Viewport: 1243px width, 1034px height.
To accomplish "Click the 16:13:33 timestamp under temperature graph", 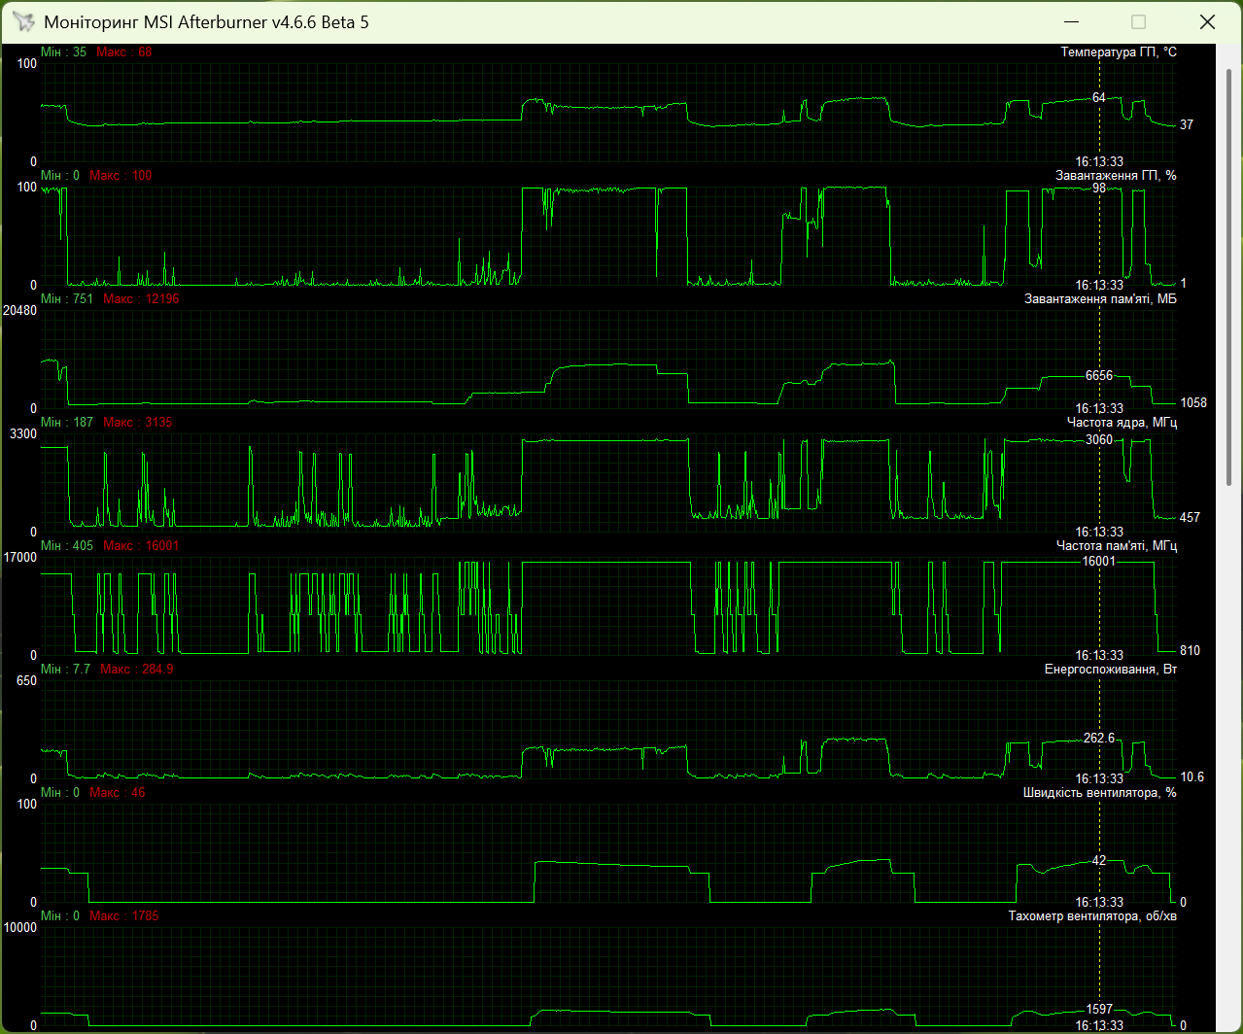I will point(1099,161).
